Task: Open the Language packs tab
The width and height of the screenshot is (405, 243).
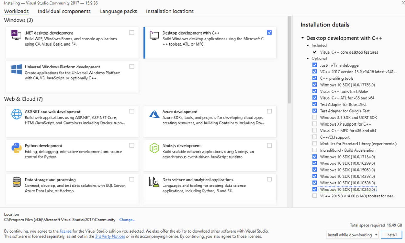Action: click(118, 11)
